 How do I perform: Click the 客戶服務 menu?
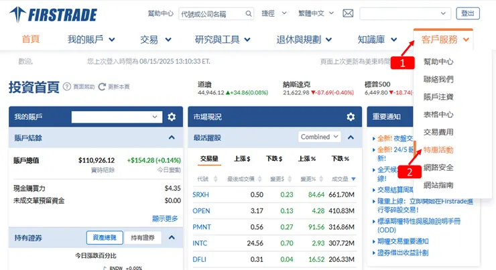coord(445,40)
